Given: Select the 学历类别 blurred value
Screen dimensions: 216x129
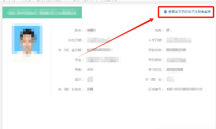Looking at the screenshot, I should pos(176,60).
